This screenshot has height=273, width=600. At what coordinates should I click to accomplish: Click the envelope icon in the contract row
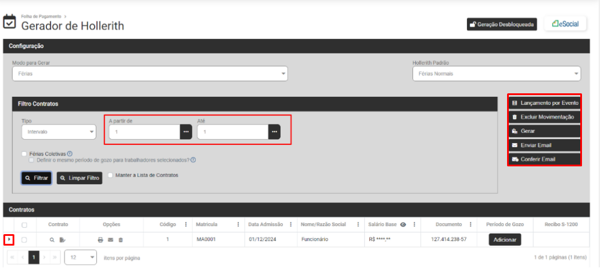coord(110,239)
